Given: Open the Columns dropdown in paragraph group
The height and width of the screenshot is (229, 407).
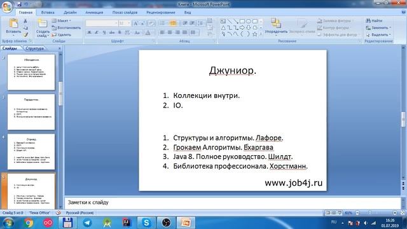Looking at the screenshot, I should pos(193,32).
